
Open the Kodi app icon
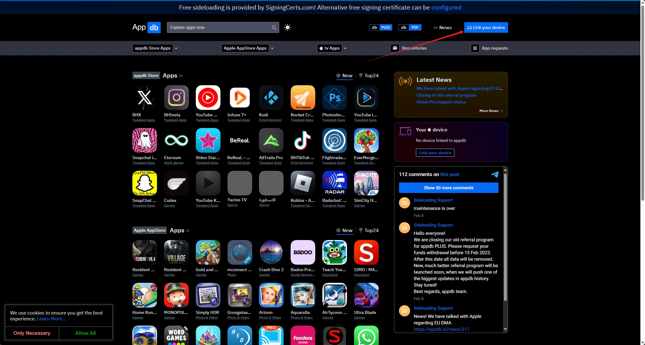(271, 98)
